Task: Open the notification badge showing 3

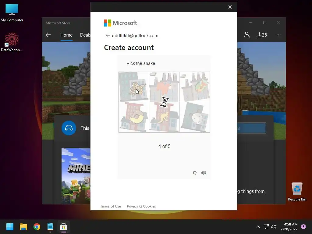Action: pyautogui.click(x=303, y=227)
